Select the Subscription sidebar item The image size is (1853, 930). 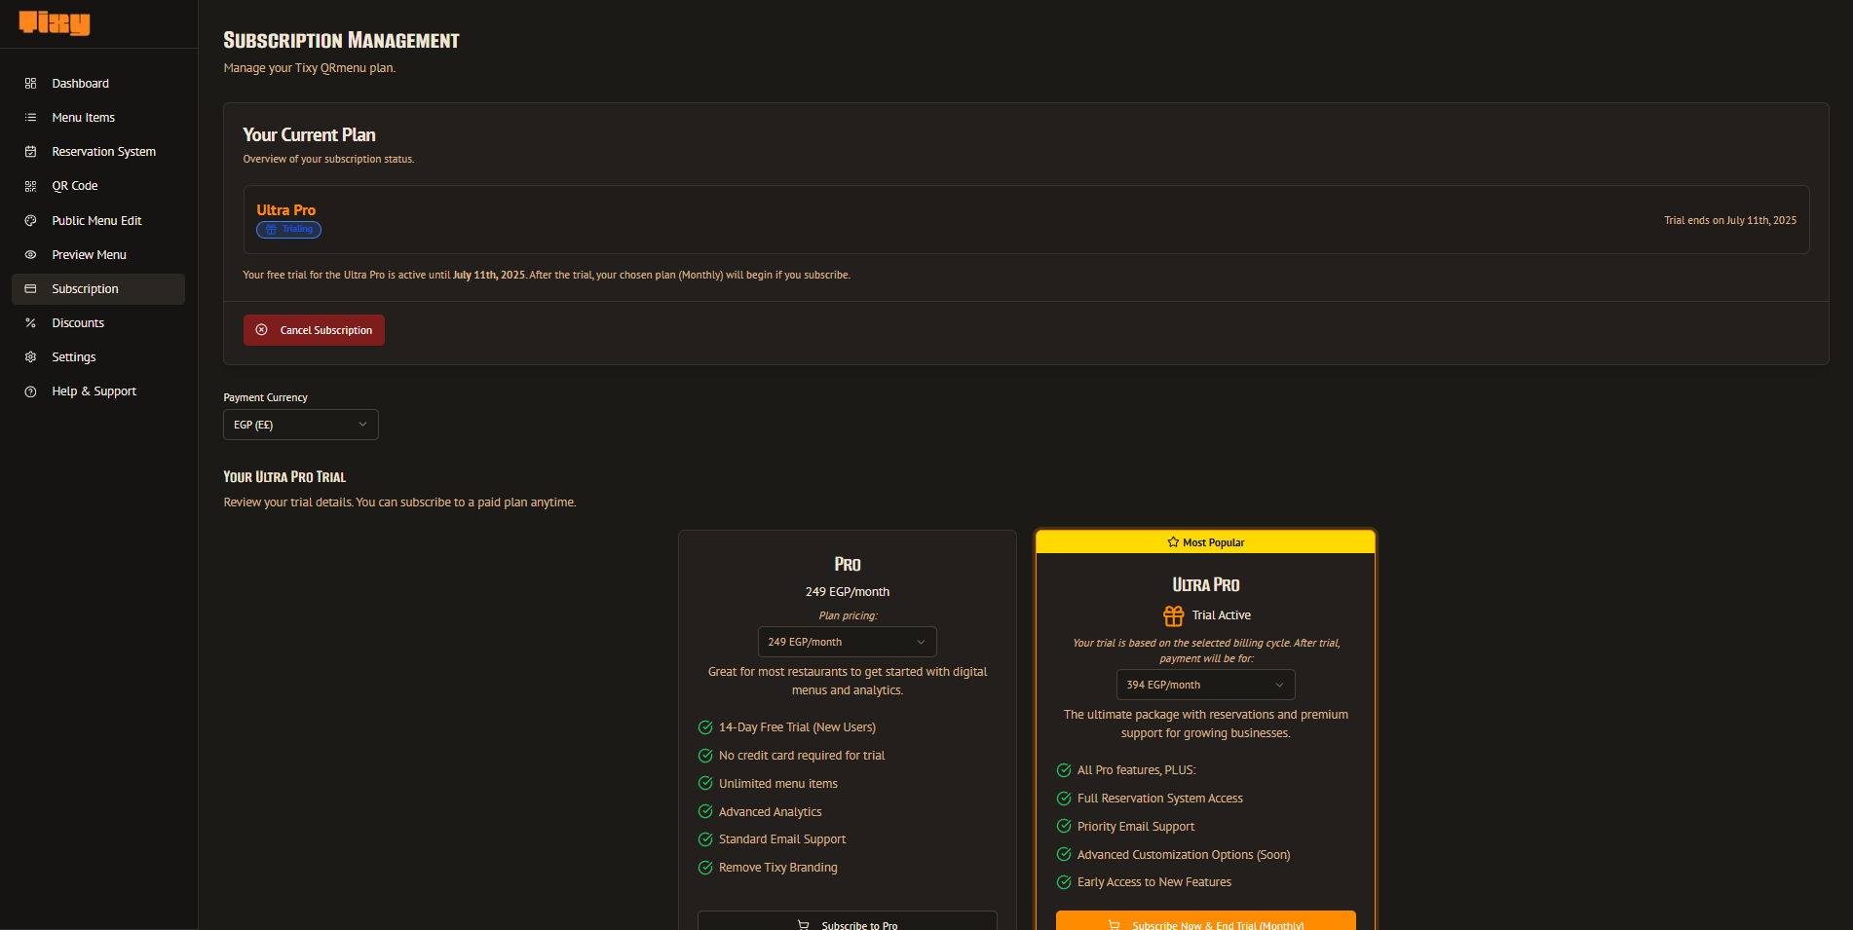coord(98,289)
